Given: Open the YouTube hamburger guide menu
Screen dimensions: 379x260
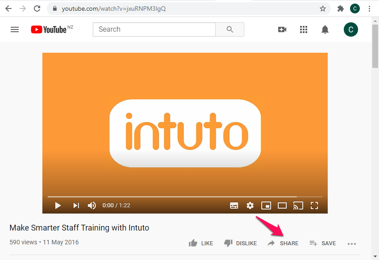Looking at the screenshot, I should click(15, 29).
